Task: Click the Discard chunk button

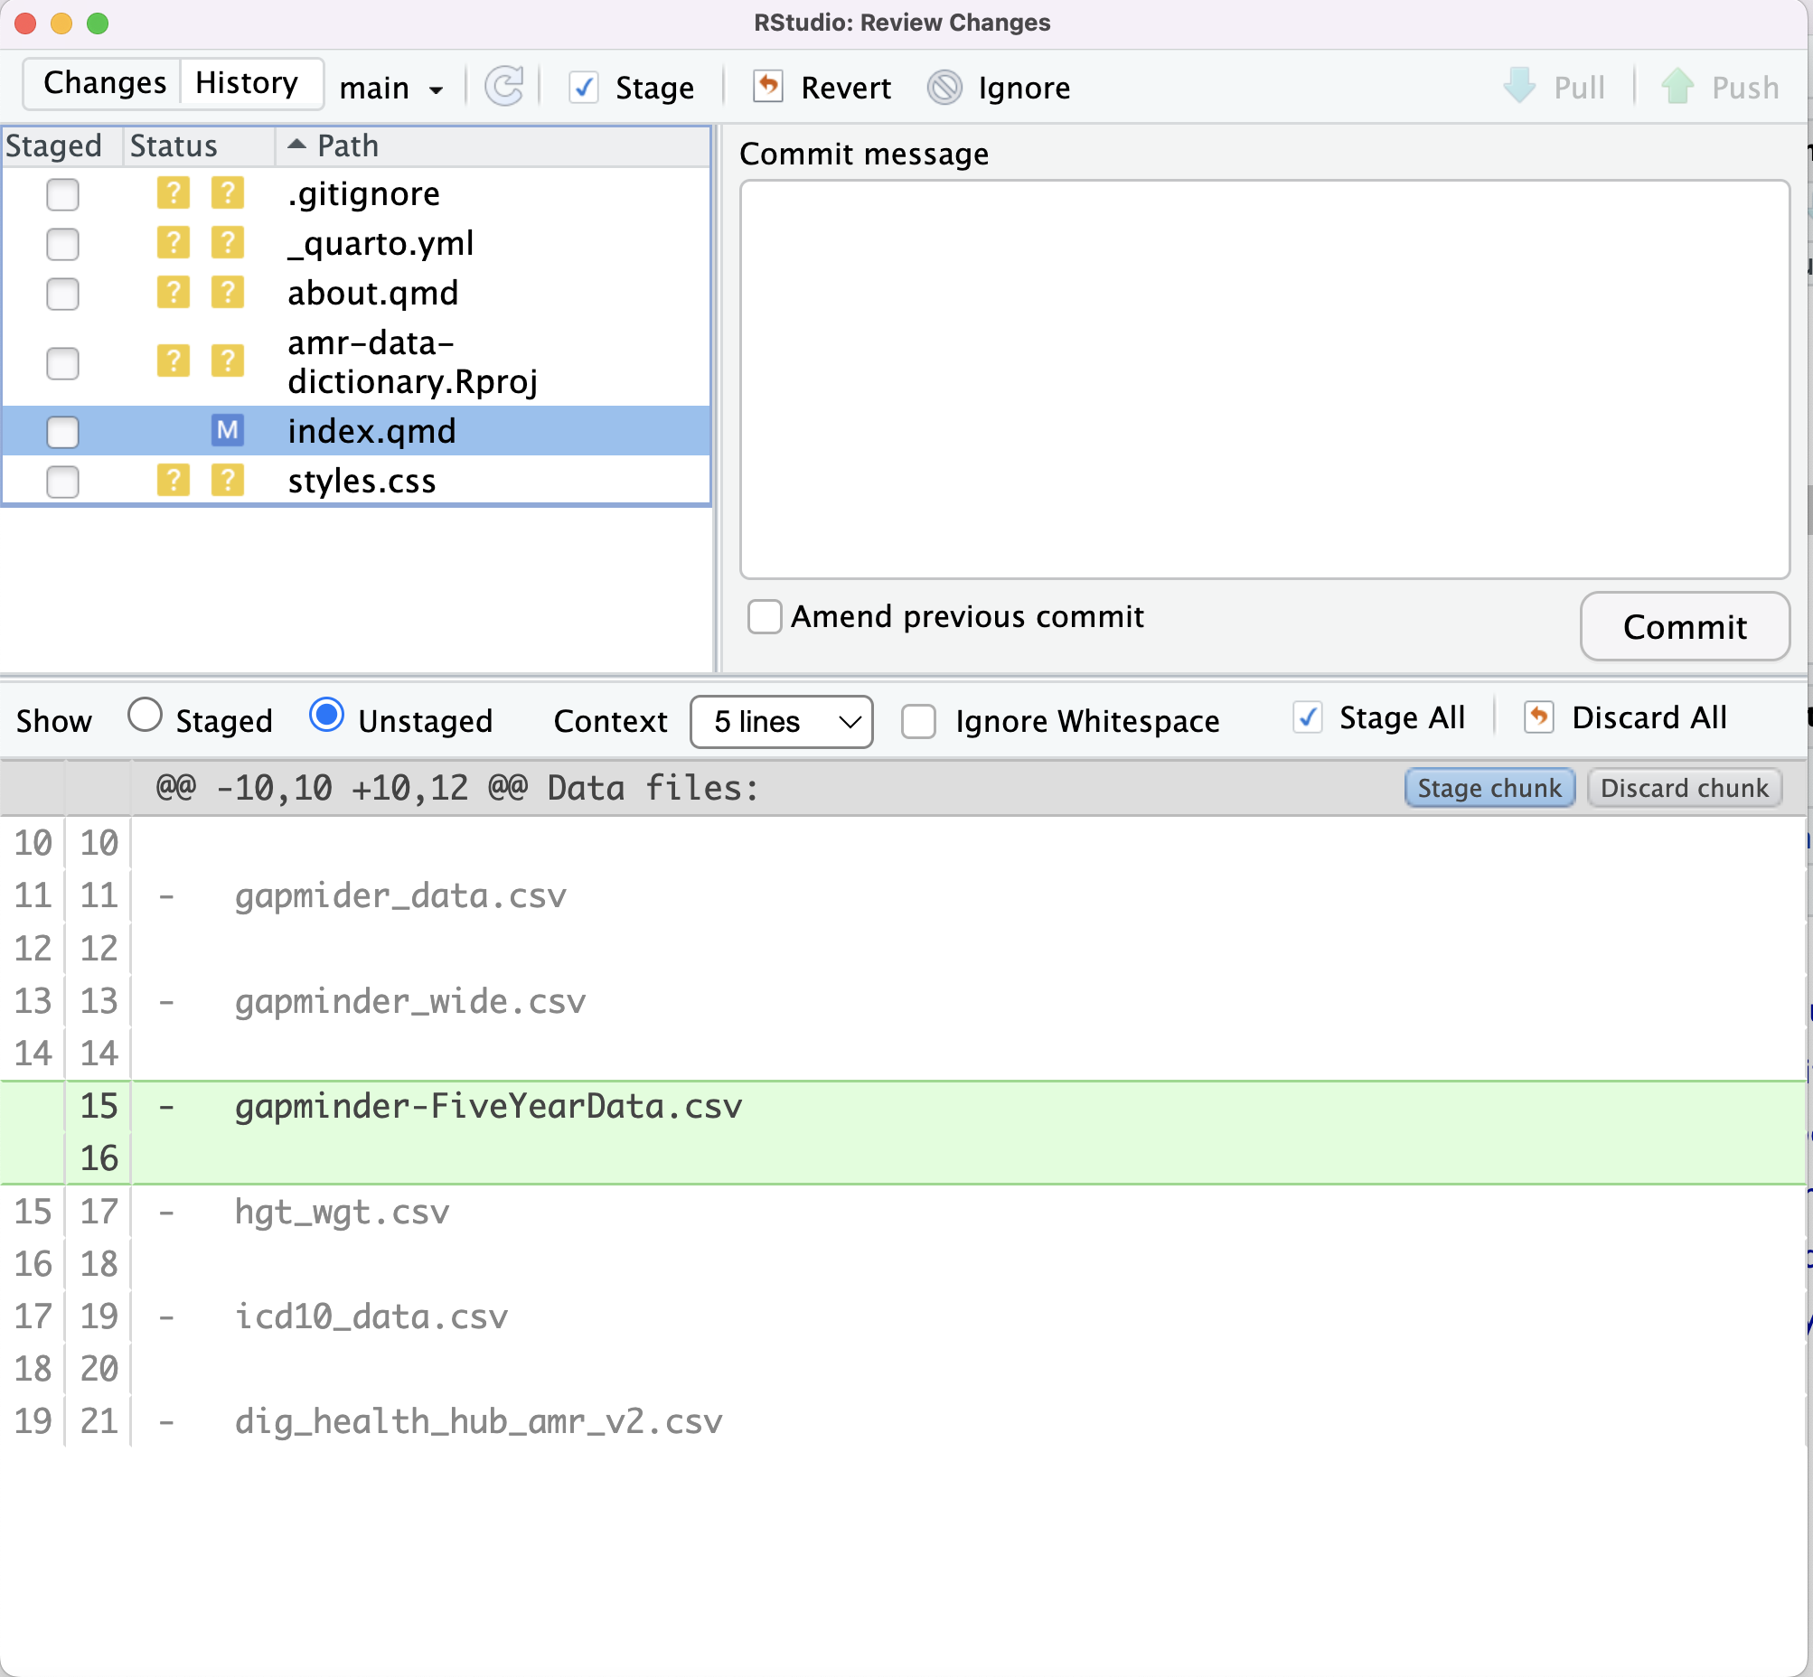Action: pyautogui.click(x=1685, y=786)
